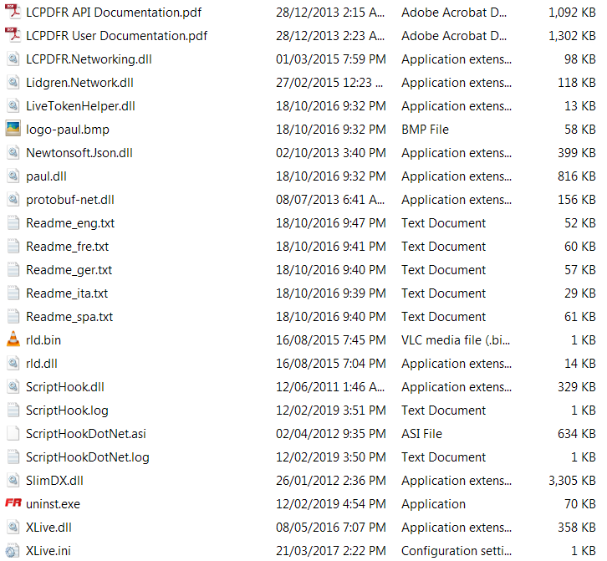This screenshot has height=561, width=607.
Task: Select the file name Lidgren.Network.dll
Action: [x=79, y=83]
